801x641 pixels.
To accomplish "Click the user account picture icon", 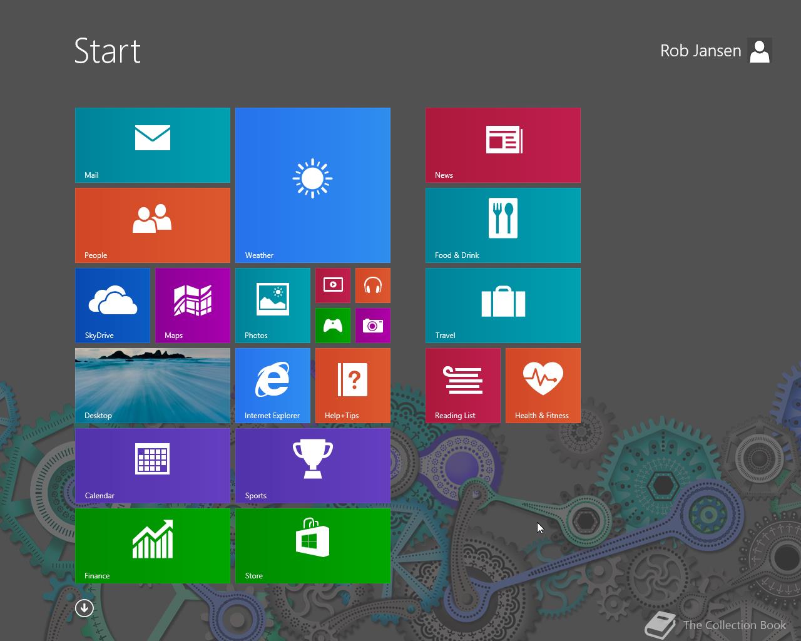I will point(760,51).
